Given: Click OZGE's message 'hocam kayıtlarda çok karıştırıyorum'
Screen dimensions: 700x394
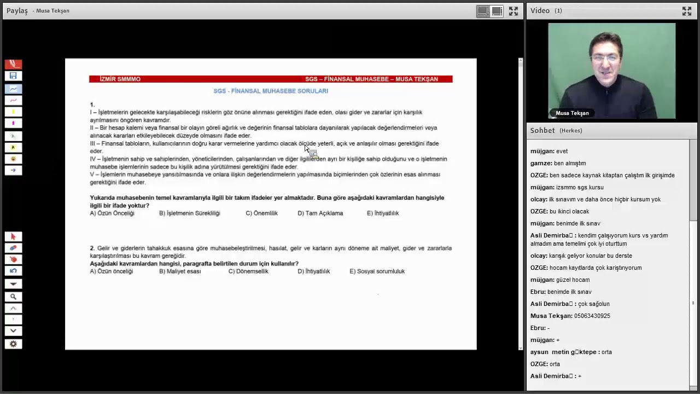Looking at the screenshot, I should pos(596,268).
